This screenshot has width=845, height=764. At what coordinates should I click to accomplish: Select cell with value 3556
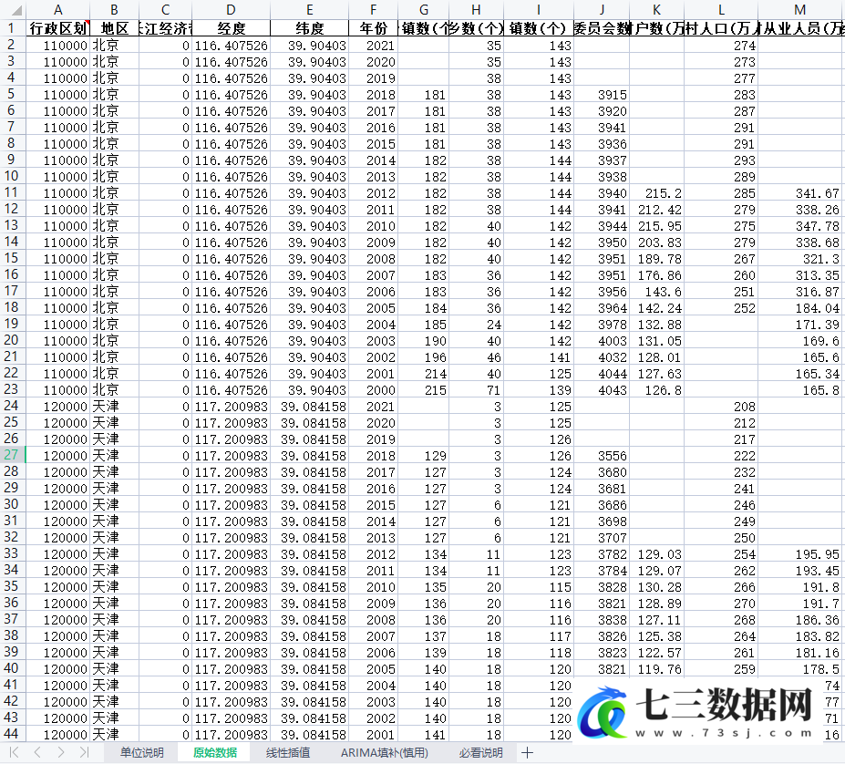pyautogui.click(x=602, y=456)
